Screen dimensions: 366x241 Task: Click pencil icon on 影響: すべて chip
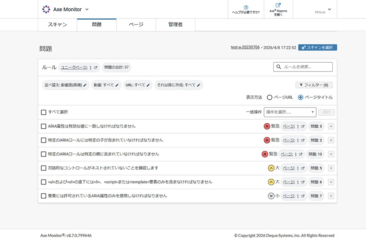coord(117,85)
